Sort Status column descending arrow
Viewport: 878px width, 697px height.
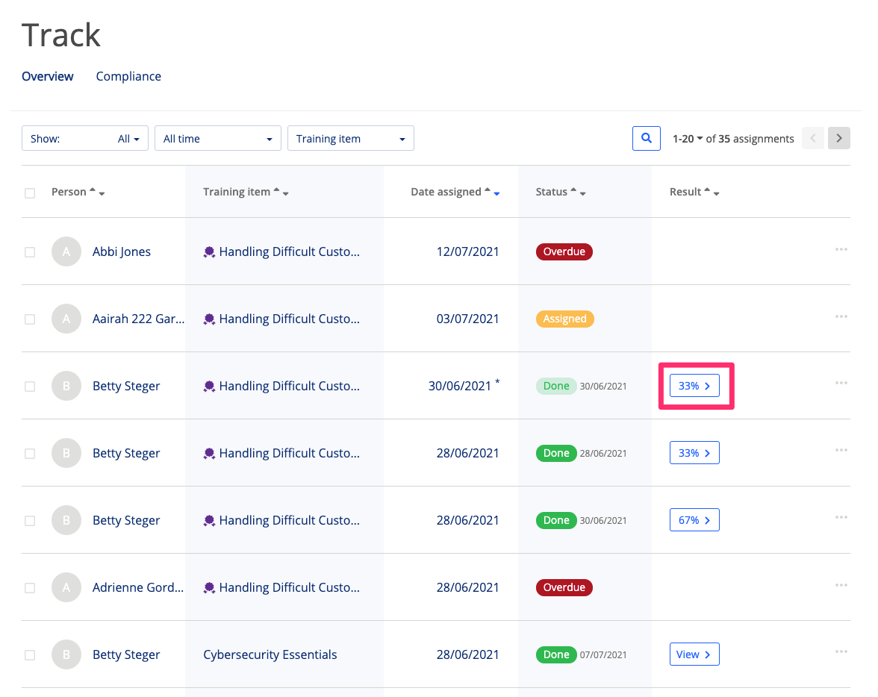tap(583, 194)
